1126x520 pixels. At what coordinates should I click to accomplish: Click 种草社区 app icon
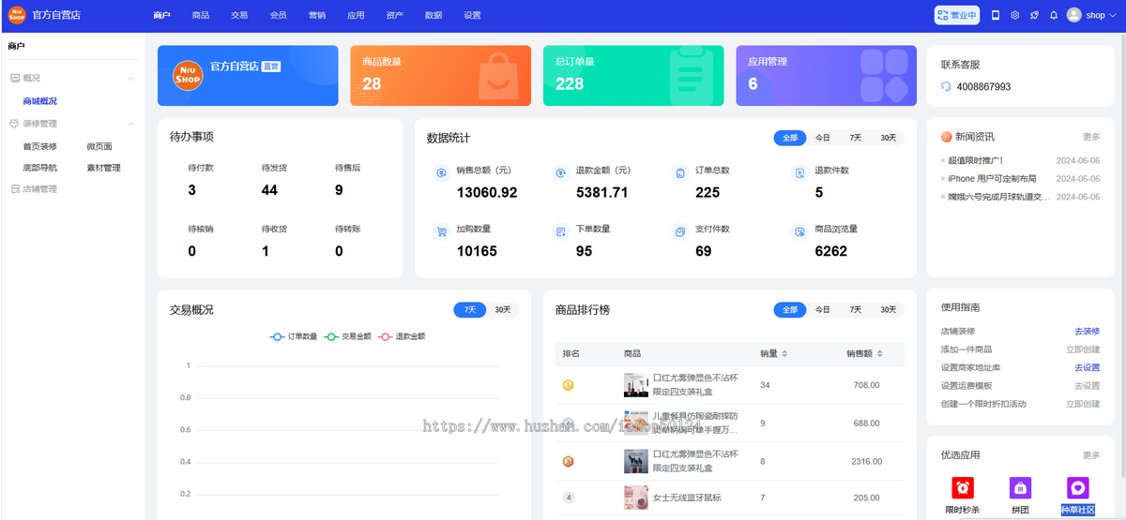coord(1078,488)
